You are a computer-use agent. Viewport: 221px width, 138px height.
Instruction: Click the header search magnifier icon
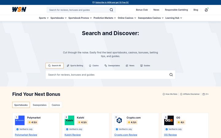pos(111,10)
